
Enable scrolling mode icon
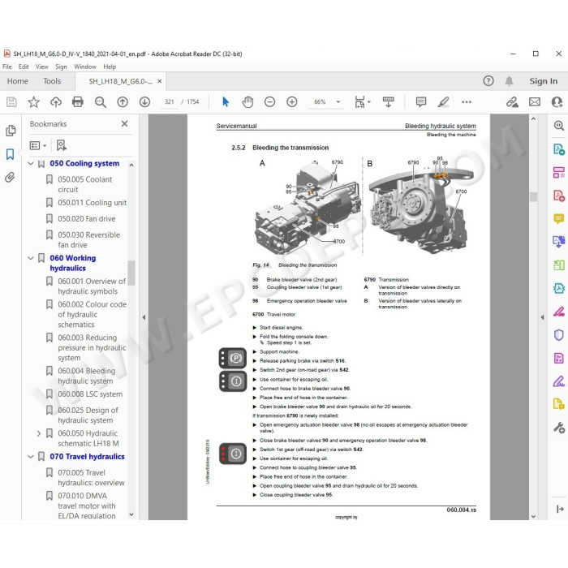click(x=389, y=102)
